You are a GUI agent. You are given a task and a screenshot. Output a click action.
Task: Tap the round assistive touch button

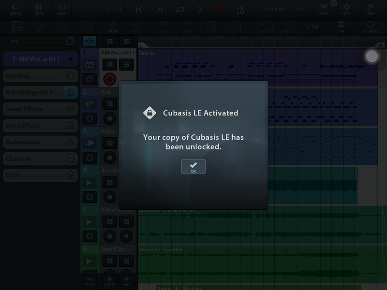point(372,57)
